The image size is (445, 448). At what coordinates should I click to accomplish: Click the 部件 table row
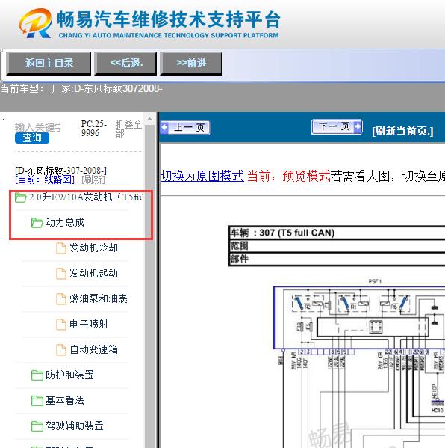[x=337, y=259]
